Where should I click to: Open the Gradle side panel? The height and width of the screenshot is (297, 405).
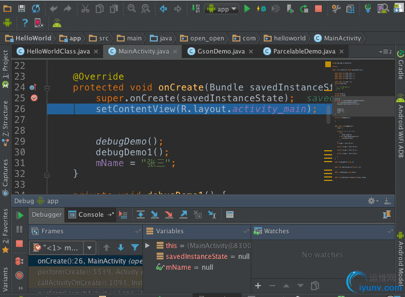(x=400, y=65)
